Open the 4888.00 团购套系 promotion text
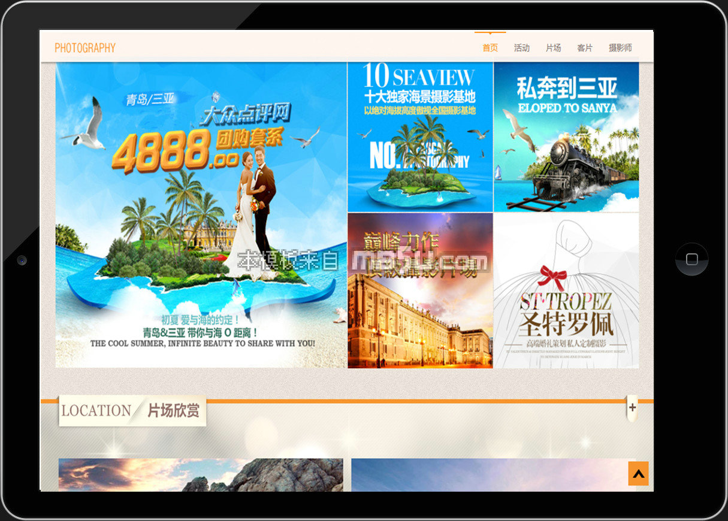Image resolution: width=728 pixels, height=521 pixels. point(198,147)
